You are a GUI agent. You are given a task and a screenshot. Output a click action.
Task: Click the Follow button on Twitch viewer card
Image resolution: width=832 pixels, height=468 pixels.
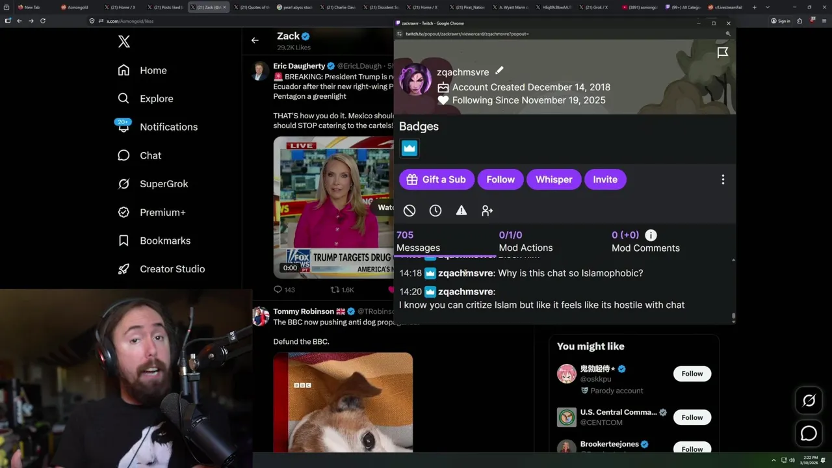tap(500, 179)
